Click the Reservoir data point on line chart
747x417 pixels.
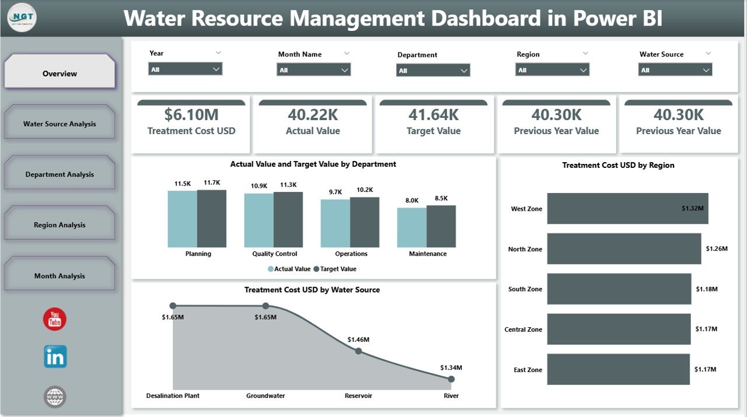358,351
